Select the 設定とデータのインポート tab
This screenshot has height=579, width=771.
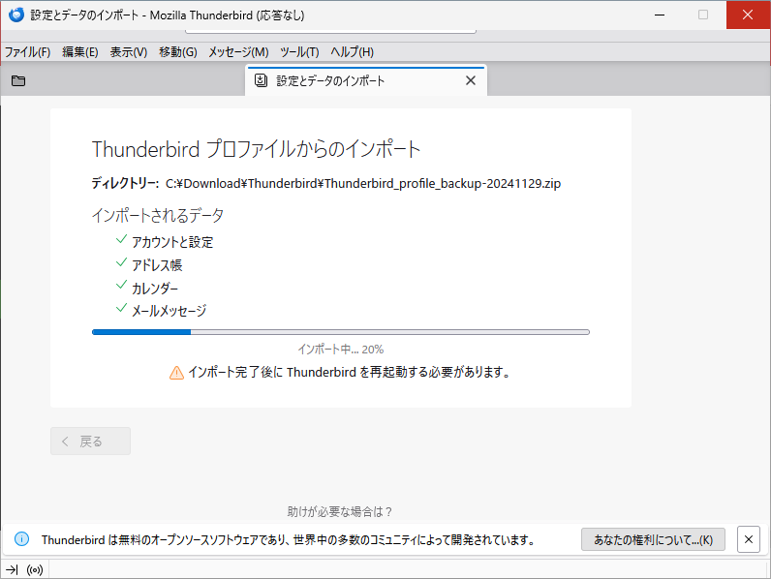366,80
